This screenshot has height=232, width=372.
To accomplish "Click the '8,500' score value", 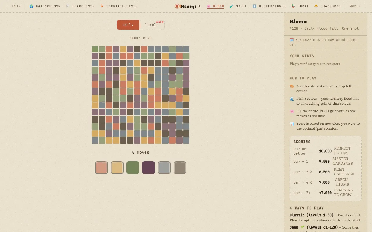I will click(x=324, y=172).
